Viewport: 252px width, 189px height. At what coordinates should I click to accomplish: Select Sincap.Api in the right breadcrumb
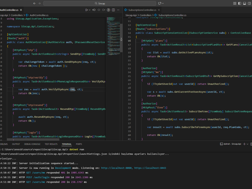click(x=131, y=15)
